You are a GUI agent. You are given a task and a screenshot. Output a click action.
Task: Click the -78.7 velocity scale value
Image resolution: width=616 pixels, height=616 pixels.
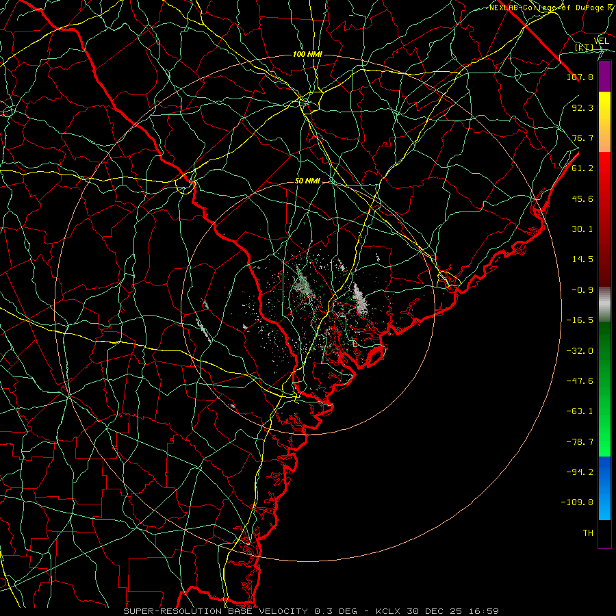pos(580,442)
